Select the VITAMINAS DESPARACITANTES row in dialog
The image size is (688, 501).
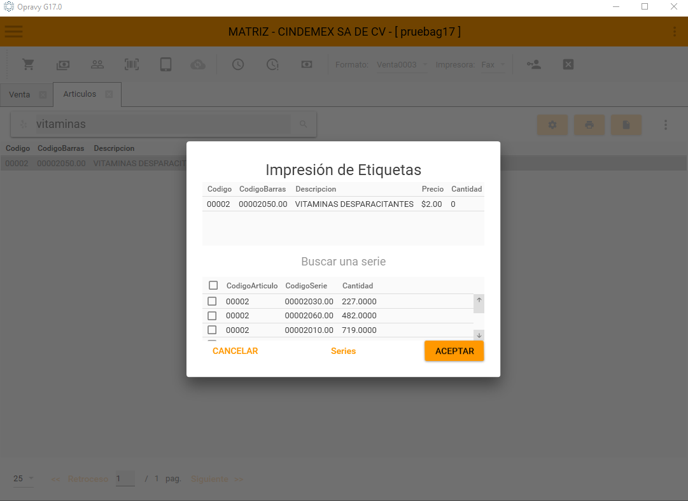(343, 204)
